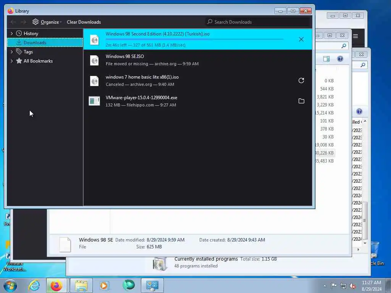This screenshot has width=391, height=293.
Task: Select the windows 7 home basic lite row
Action: tap(197, 81)
